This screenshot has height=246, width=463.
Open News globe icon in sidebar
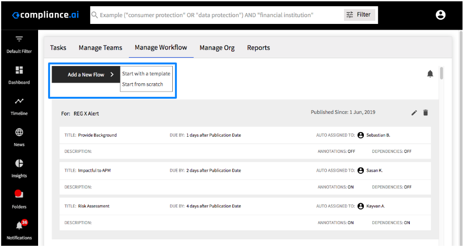click(x=19, y=133)
